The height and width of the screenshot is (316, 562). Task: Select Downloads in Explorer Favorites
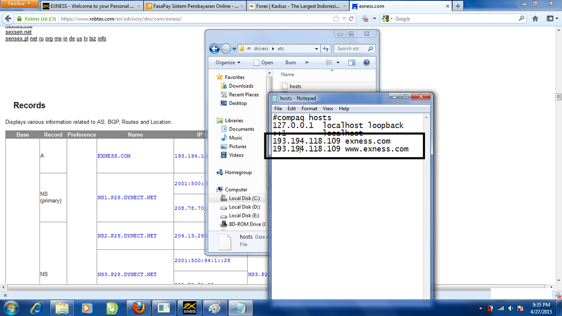241,86
